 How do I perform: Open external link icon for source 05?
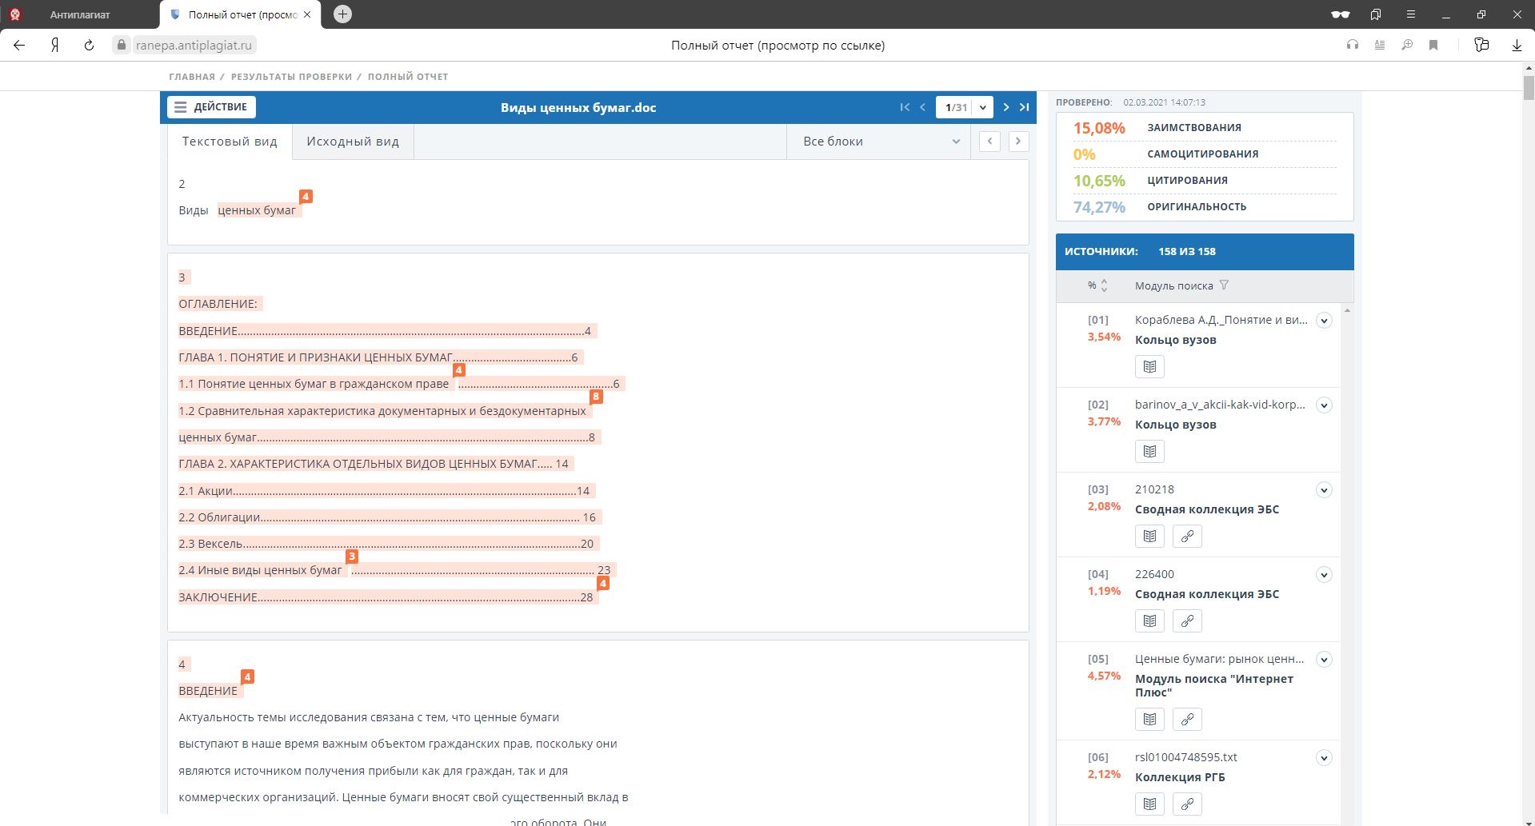(1187, 720)
